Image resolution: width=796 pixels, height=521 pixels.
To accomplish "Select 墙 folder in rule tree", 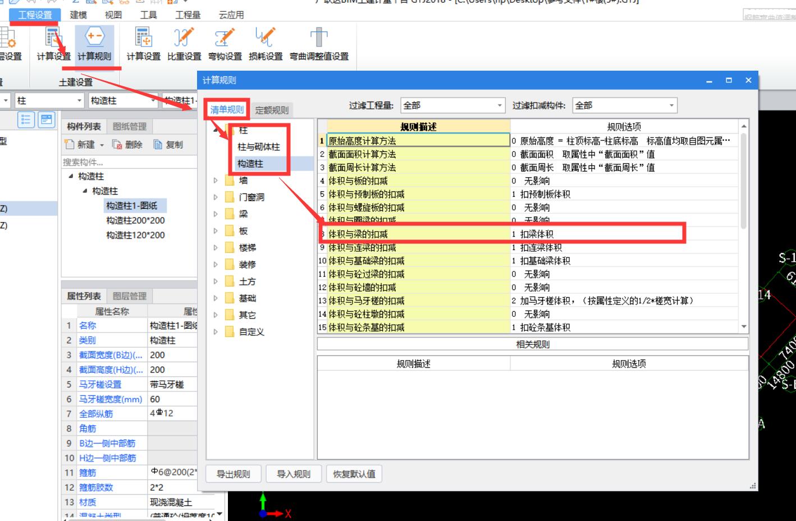I will tap(243, 181).
